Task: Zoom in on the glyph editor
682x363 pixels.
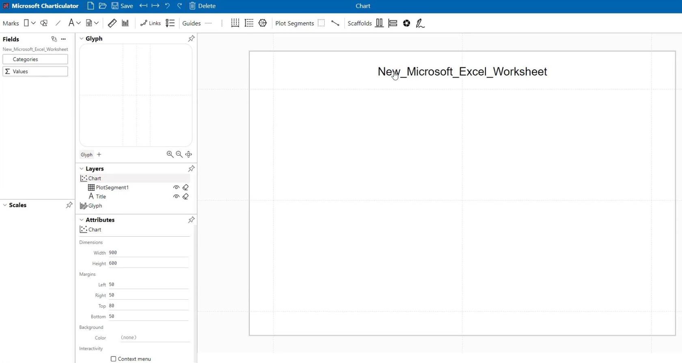Action: point(170,154)
